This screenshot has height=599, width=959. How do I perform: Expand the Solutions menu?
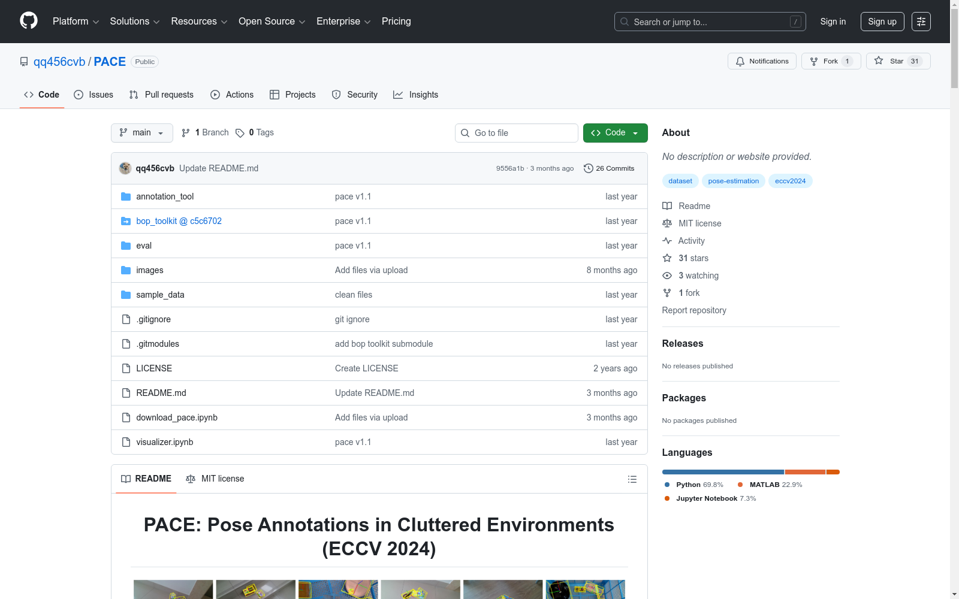coord(135,22)
